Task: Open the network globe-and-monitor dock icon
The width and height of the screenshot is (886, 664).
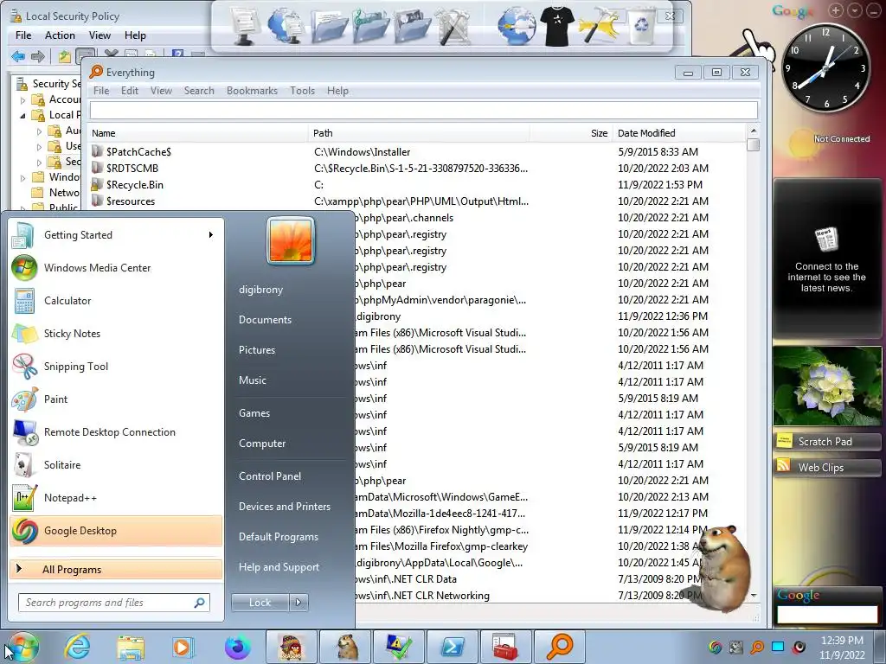Action: tap(286, 26)
